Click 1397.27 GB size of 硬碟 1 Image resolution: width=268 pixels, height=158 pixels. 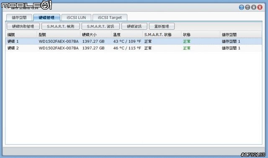coord(93,41)
